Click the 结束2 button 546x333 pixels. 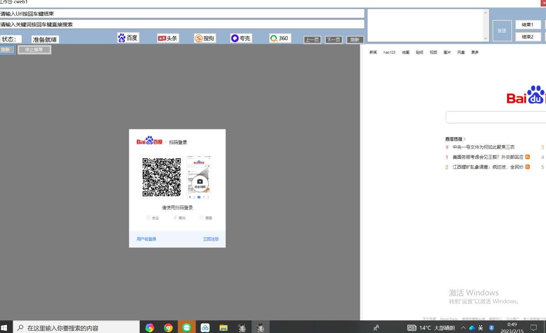click(528, 37)
